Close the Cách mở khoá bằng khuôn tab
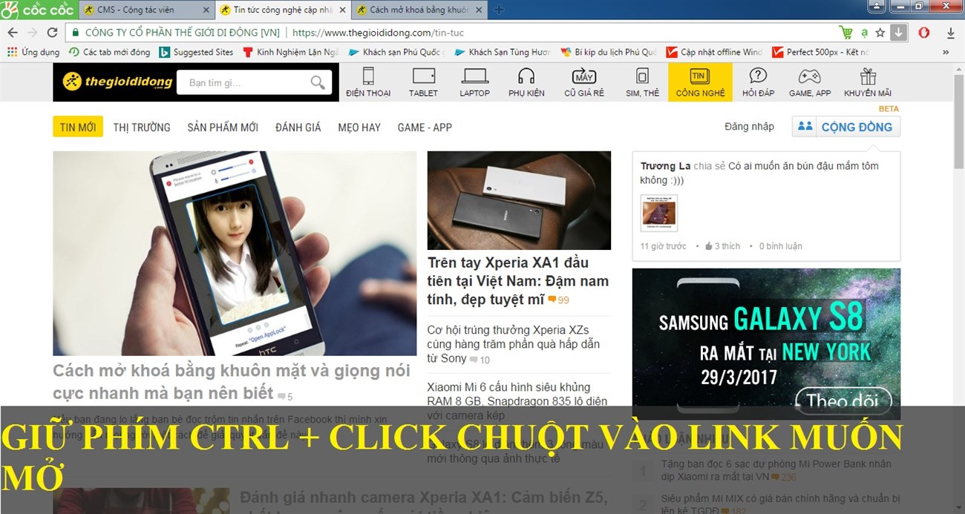965x514 pixels. [x=479, y=10]
